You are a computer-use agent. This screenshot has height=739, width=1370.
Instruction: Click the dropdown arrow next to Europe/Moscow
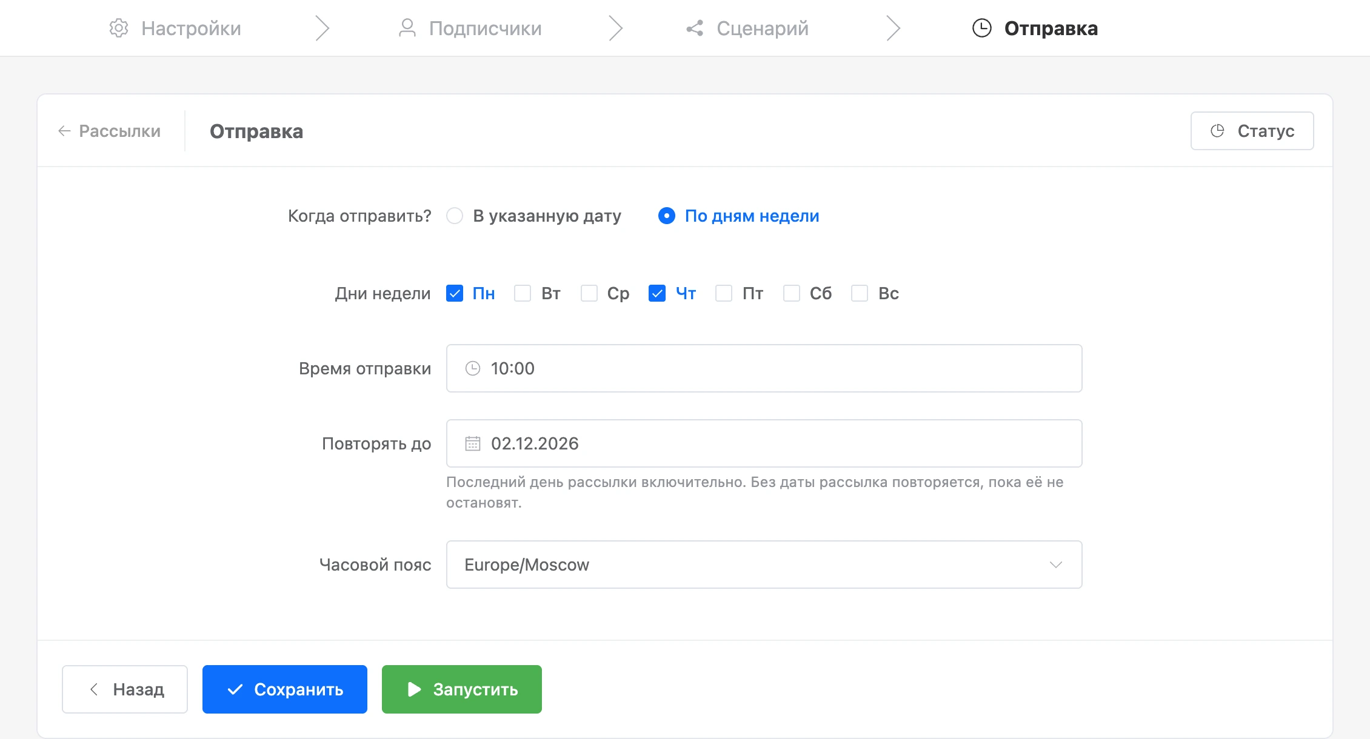tap(1056, 565)
